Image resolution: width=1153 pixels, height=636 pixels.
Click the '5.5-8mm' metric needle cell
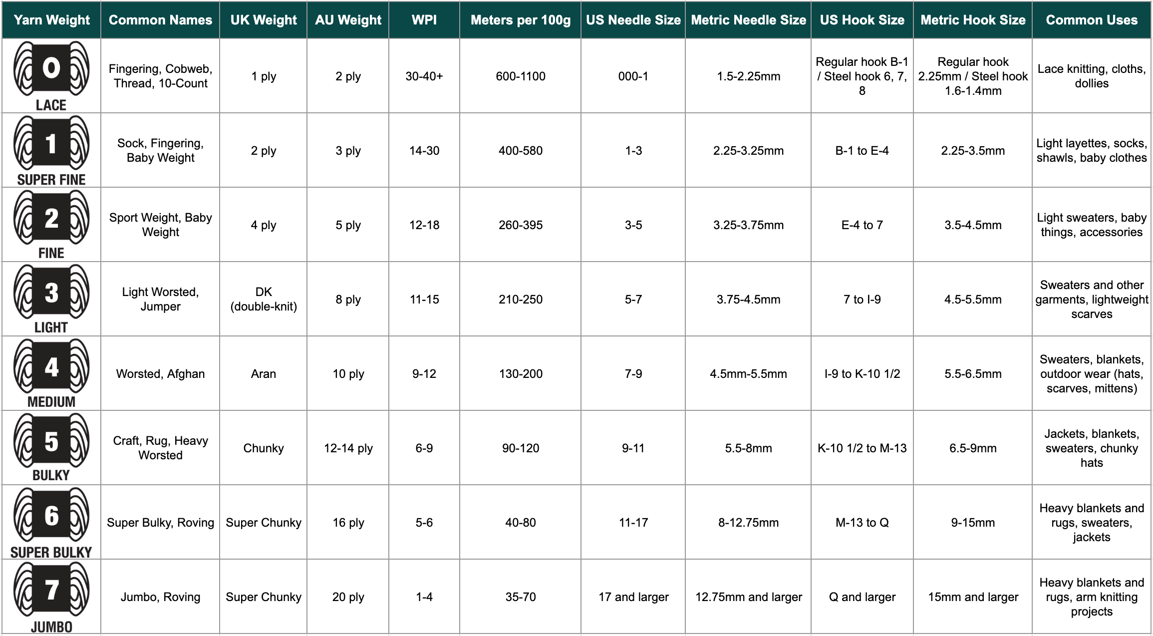(x=748, y=448)
